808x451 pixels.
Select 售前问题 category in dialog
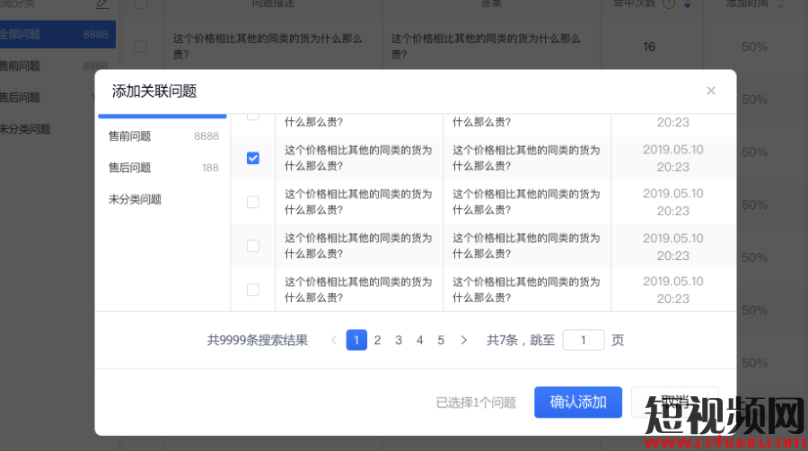[x=130, y=136]
